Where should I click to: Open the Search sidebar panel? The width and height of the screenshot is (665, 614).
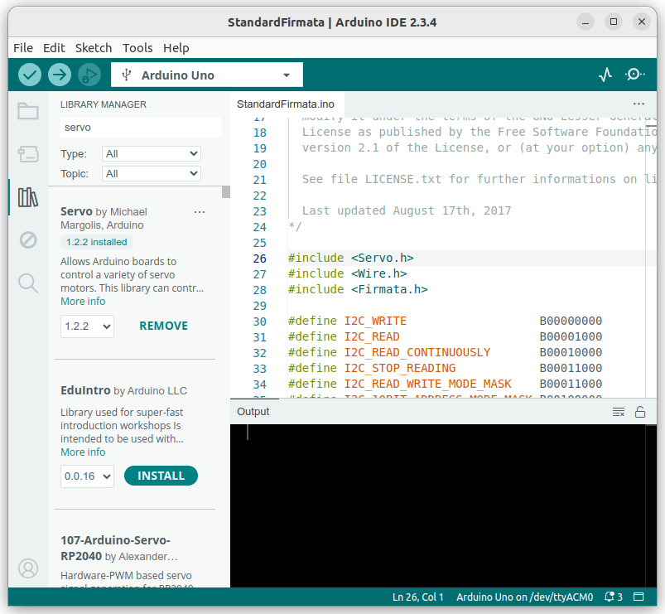[x=28, y=283]
